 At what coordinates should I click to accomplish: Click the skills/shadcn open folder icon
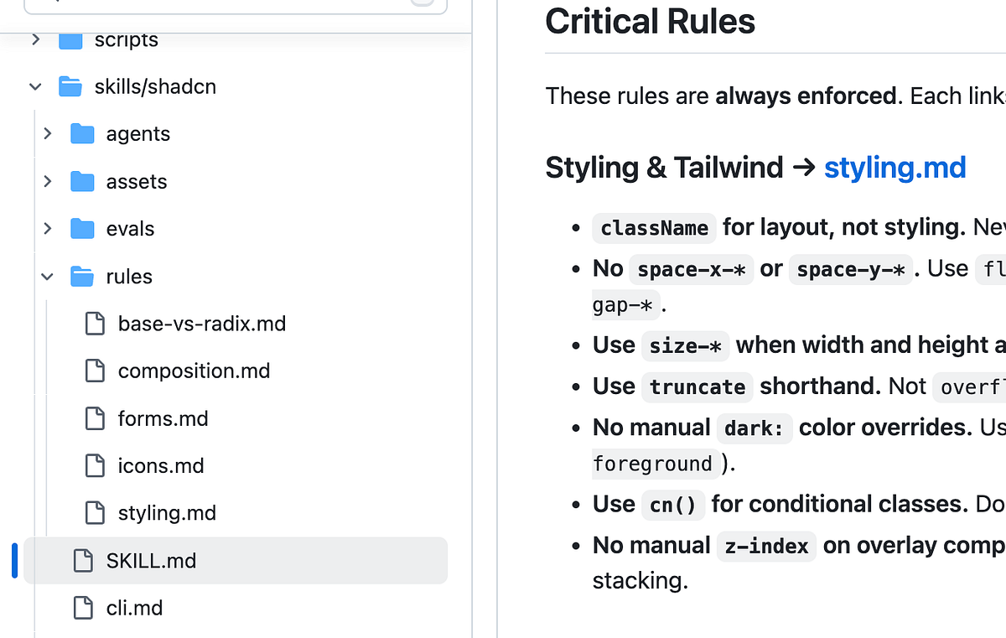click(x=70, y=86)
